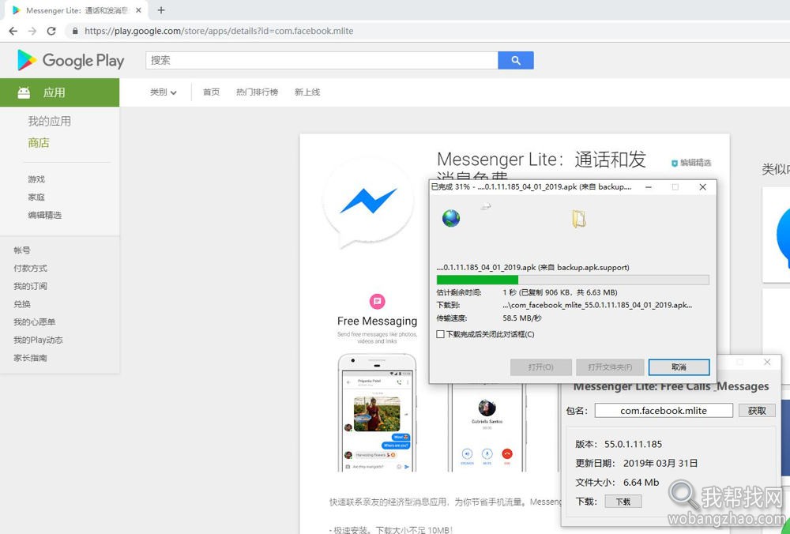Select 商店 in sidebar
790x534 pixels.
click(x=39, y=142)
